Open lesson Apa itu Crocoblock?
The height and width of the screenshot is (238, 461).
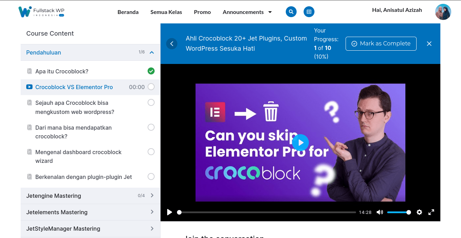click(x=62, y=71)
